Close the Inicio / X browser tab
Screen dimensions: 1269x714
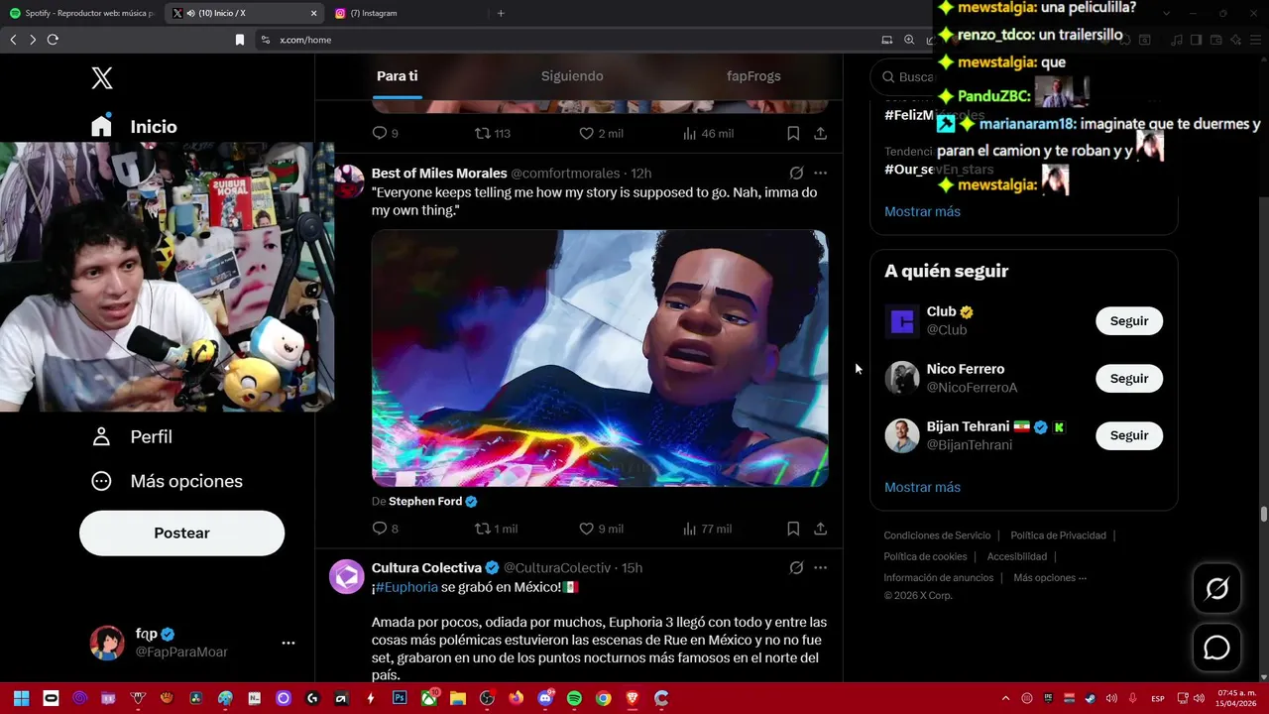313,13
